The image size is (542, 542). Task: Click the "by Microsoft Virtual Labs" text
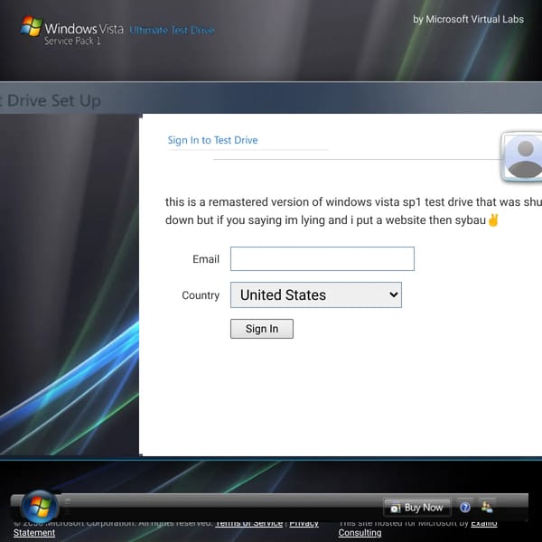[x=468, y=19]
